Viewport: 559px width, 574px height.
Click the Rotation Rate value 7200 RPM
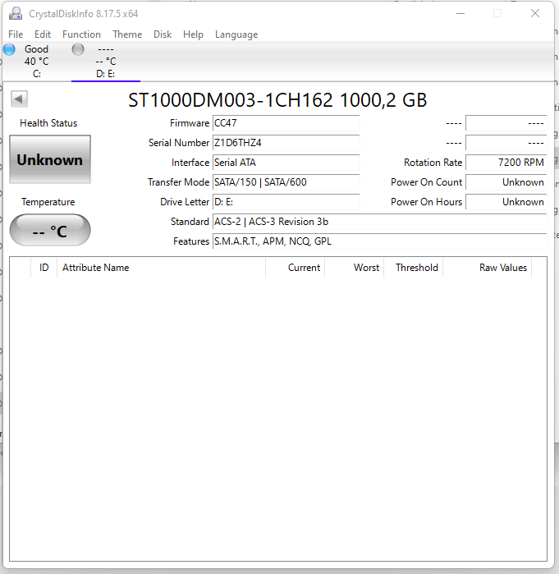(x=506, y=163)
